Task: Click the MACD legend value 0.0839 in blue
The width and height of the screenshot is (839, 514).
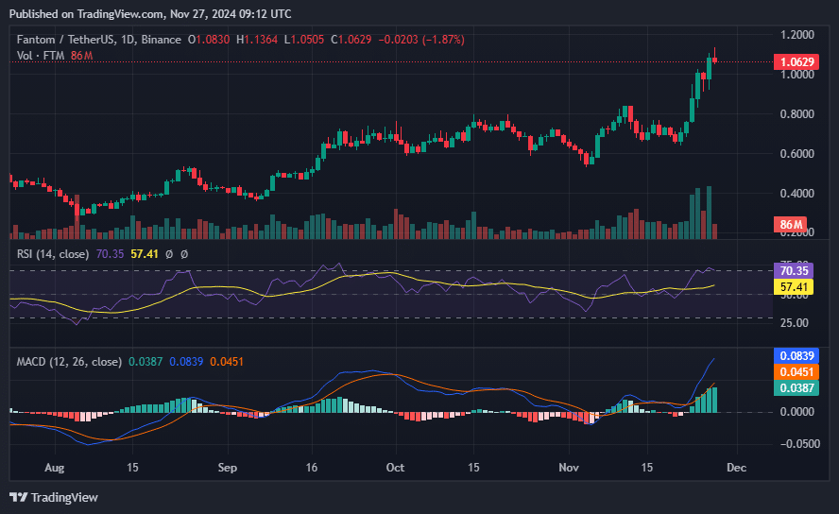Action: 186,362
